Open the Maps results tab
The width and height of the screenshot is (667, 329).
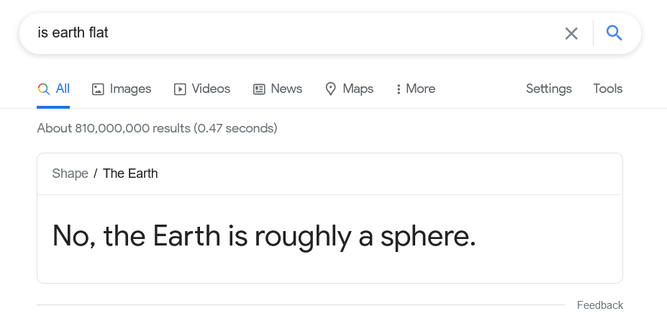349,89
